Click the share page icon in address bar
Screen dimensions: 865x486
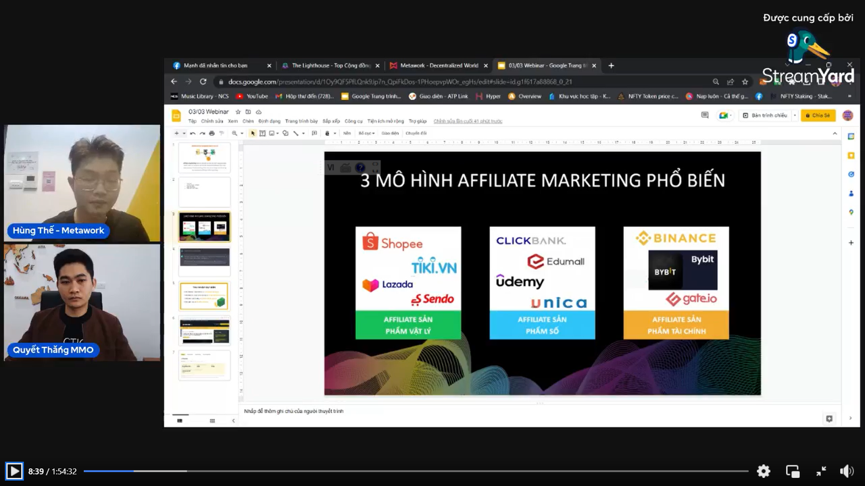pyautogui.click(x=731, y=82)
